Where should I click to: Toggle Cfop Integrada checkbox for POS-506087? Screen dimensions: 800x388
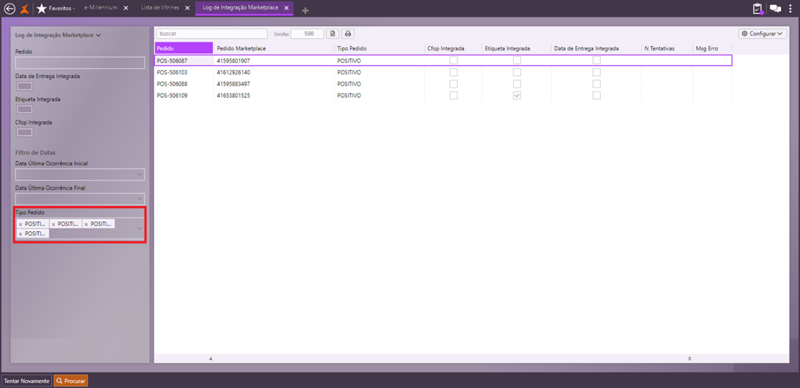pyautogui.click(x=454, y=60)
